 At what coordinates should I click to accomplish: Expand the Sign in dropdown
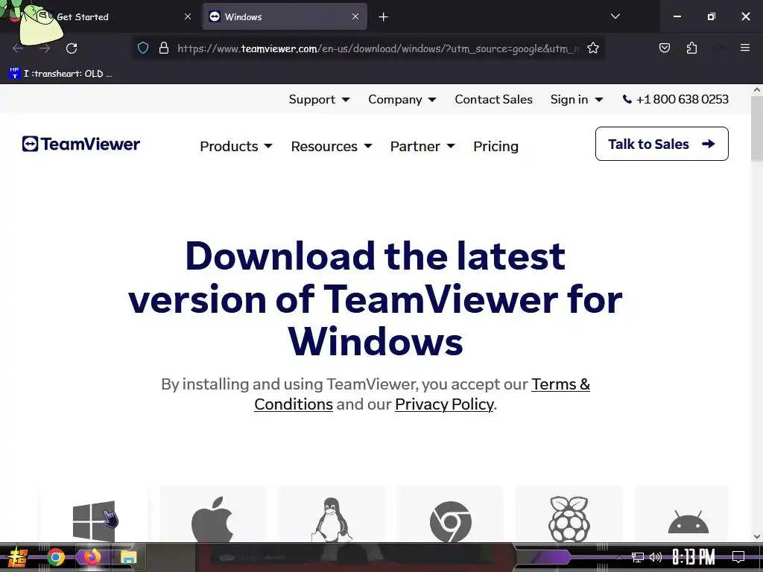[577, 99]
